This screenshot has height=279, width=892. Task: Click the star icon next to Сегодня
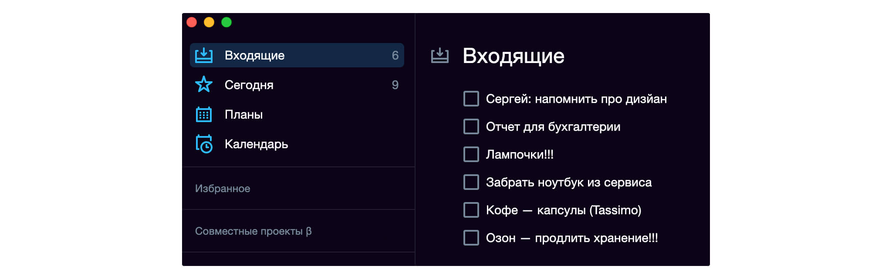pos(203,84)
